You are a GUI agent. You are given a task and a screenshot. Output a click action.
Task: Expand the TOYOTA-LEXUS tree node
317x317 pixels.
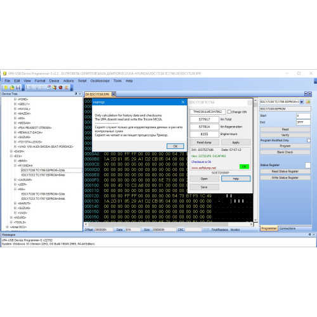15,142
